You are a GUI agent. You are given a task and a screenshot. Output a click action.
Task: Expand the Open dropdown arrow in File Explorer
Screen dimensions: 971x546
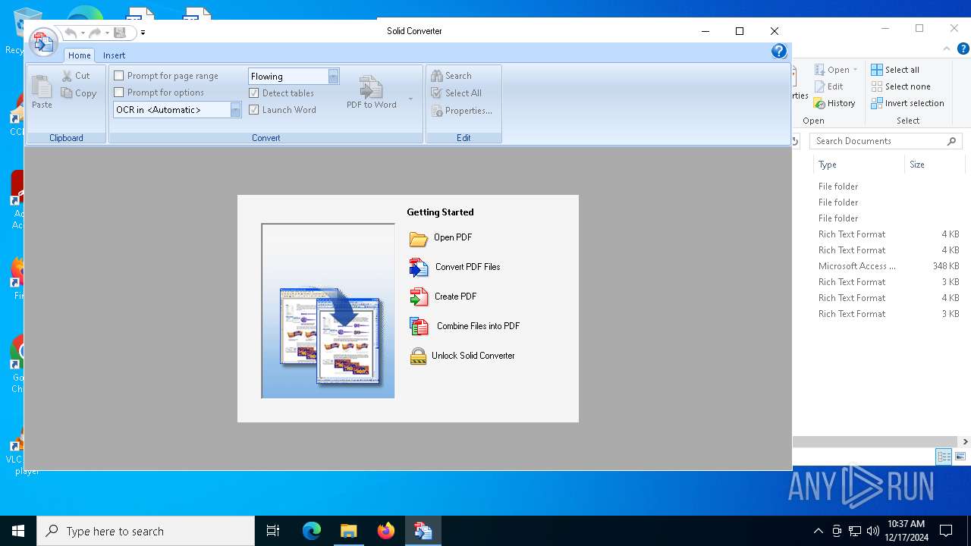(x=855, y=70)
